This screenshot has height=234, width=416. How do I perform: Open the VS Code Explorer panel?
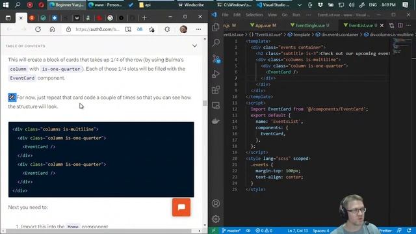coord(216,27)
